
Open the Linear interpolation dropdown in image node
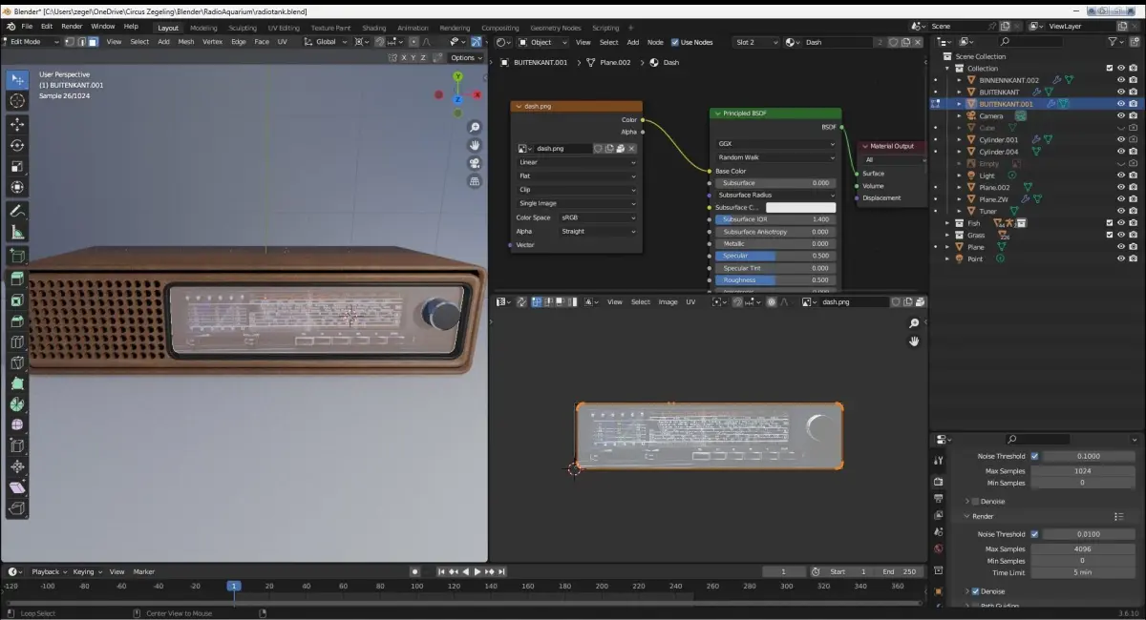577,162
